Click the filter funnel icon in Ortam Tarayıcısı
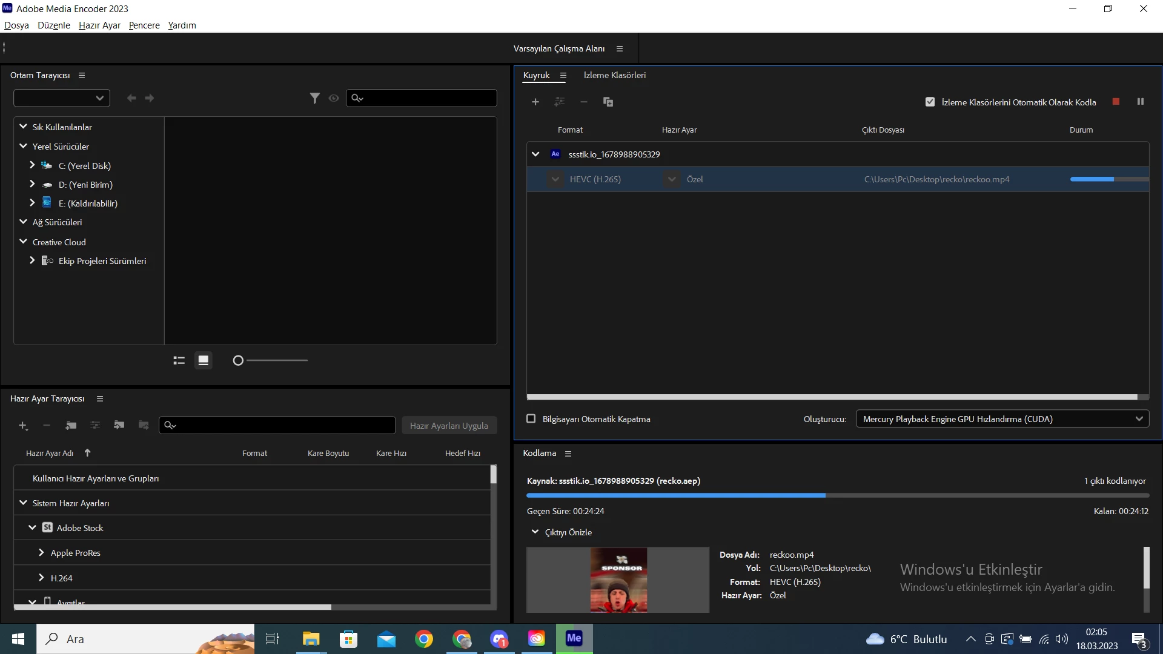Viewport: 1163px width, 654px height. pyautogui.click(x=314, y=98)
